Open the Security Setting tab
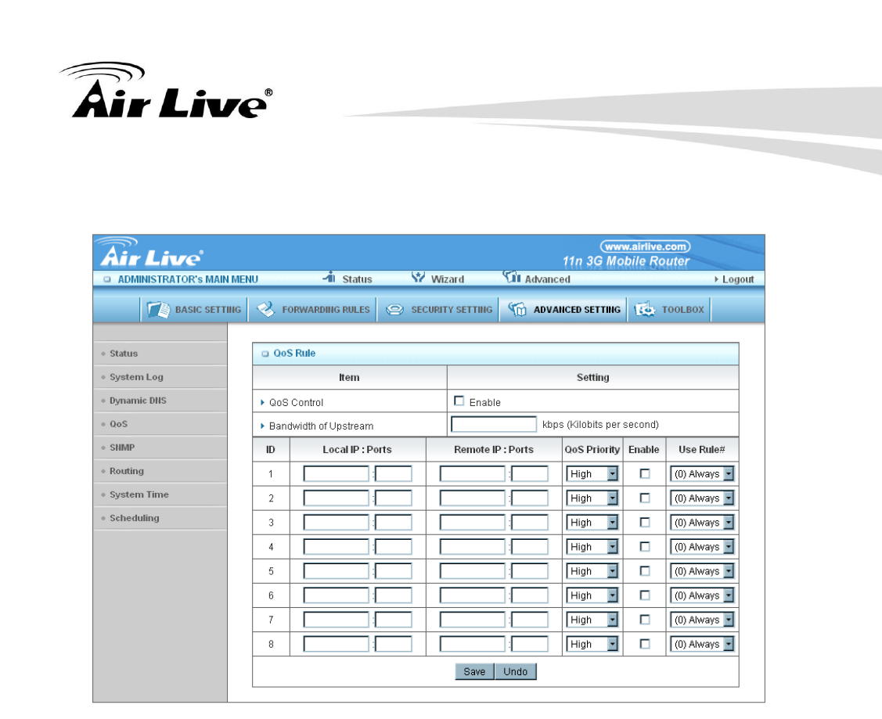 438,310
